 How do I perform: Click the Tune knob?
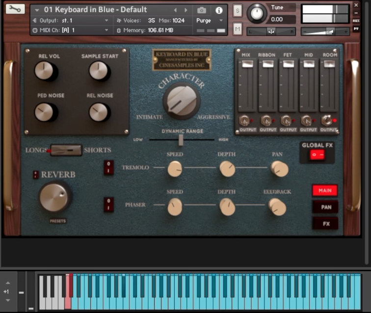[257, 13]
